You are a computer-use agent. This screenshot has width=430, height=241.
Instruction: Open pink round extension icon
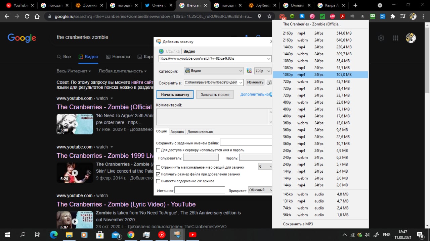(x=312, y=16)
